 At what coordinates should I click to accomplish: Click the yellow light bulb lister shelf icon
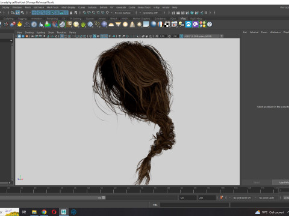pyautogui.click(x=181, y=25)
